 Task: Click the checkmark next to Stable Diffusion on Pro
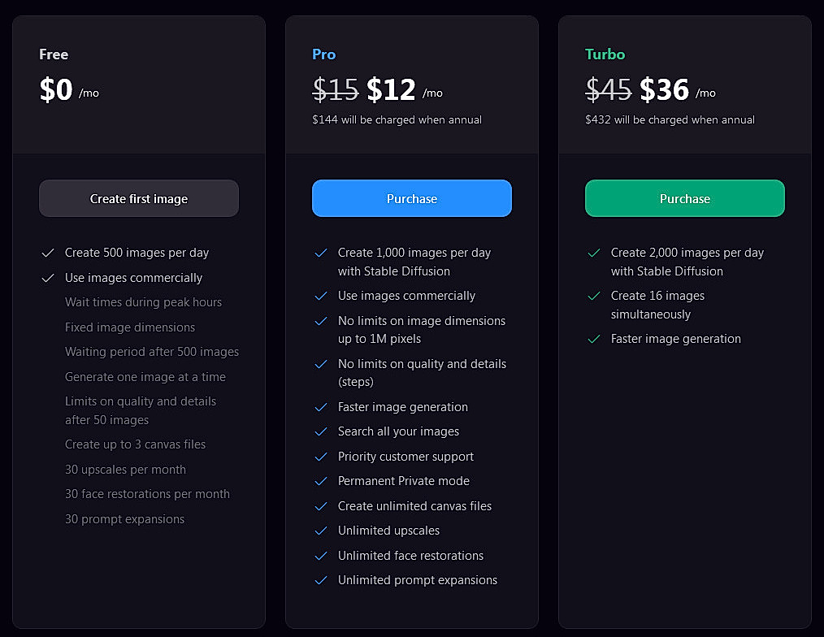pyautogui.click(x=321, y=253)
